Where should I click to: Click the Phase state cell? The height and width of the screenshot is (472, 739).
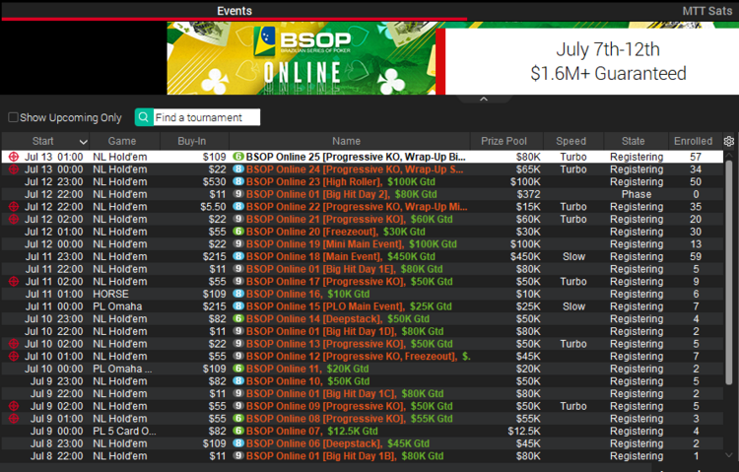[x=637, y=194]
